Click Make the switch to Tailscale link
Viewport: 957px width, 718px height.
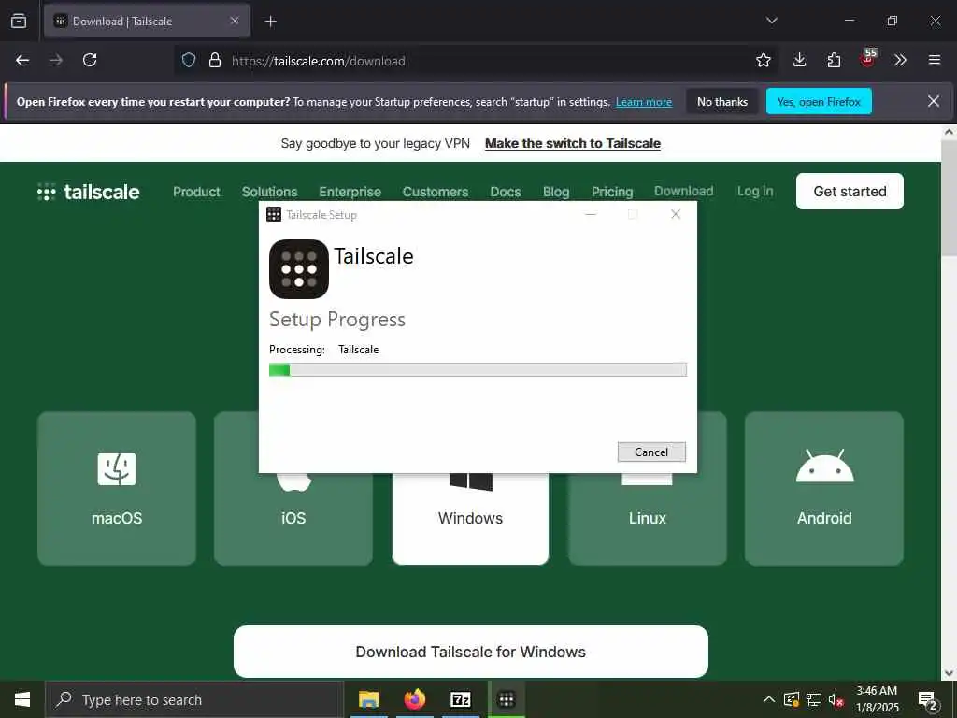coord(573,143)
